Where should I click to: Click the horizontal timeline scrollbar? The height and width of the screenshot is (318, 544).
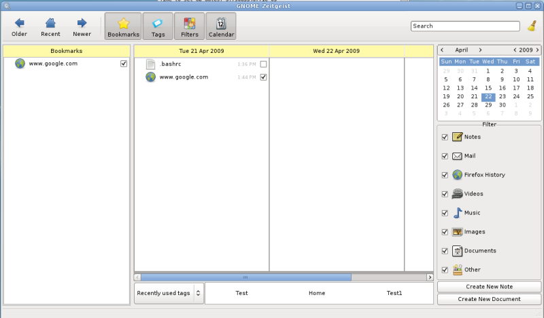click(246, 277)
